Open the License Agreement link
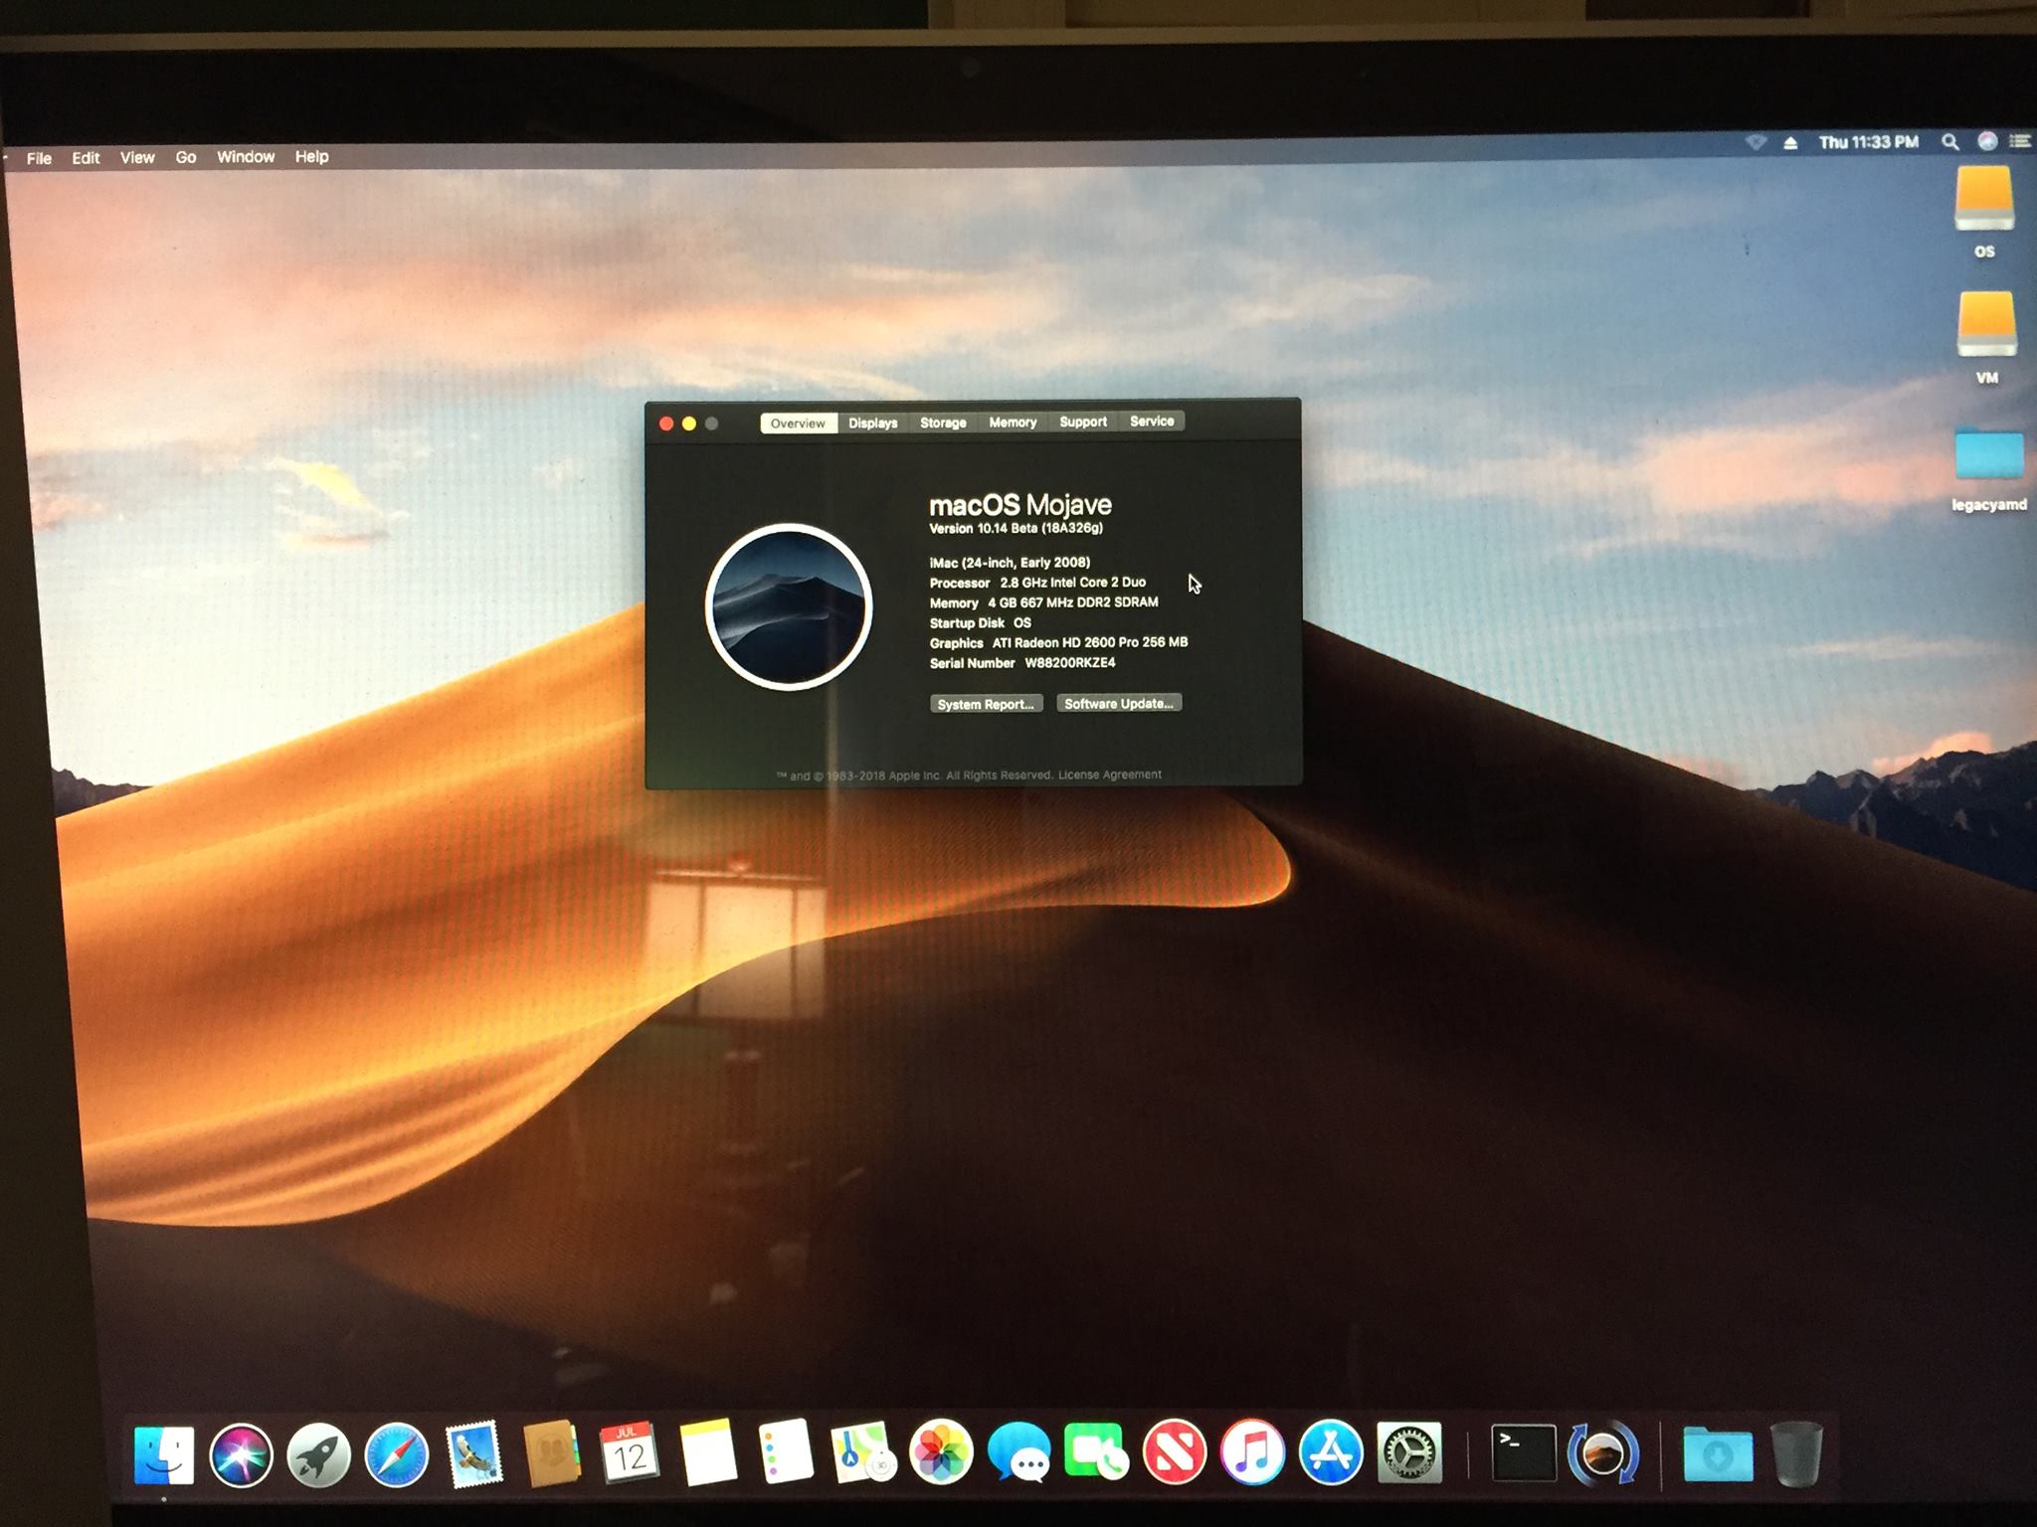2037x1527 pixels. (1109, 774)
